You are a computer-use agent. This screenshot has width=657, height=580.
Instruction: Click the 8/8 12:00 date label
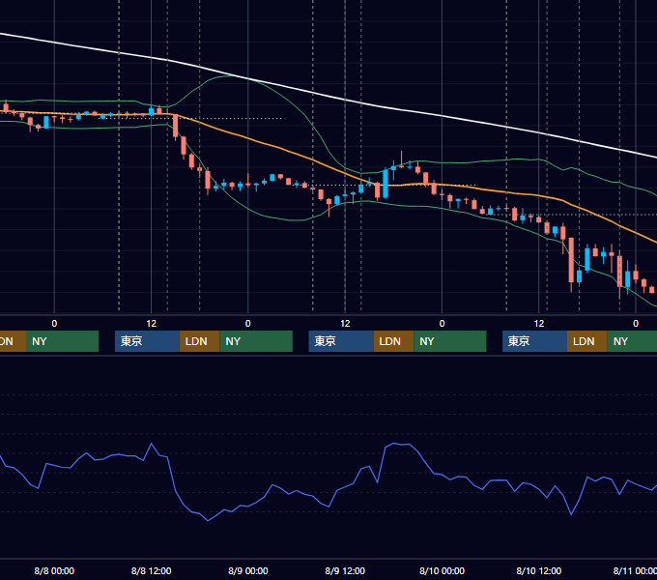[x=152, y=570]
